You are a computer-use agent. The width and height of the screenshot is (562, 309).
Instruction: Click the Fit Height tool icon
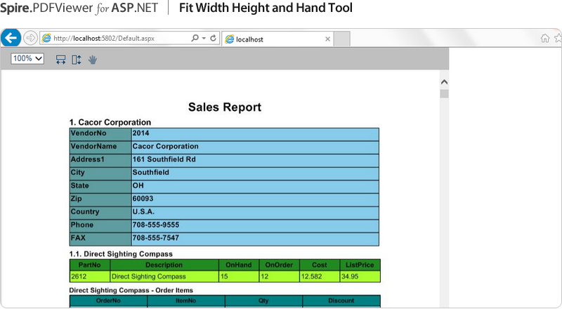tap(77, 60)
